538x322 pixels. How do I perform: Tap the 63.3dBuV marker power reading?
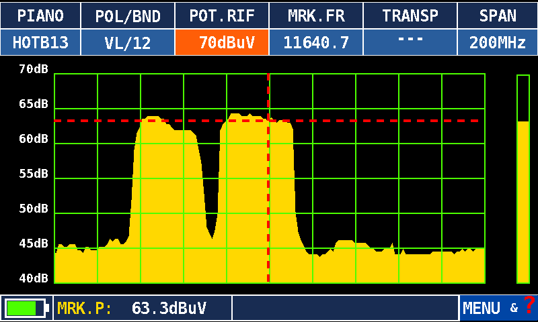169,309
